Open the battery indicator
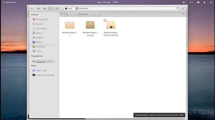215x120 pixels. pos(198,2)
